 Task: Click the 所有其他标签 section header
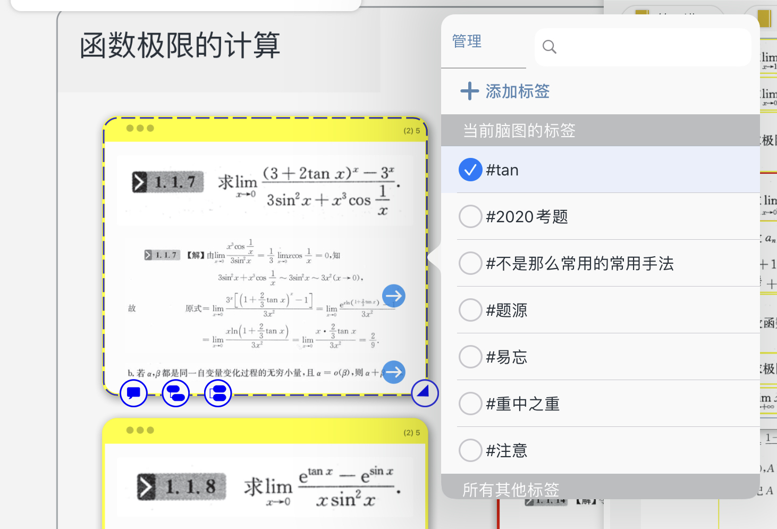(x=601, y=486)
